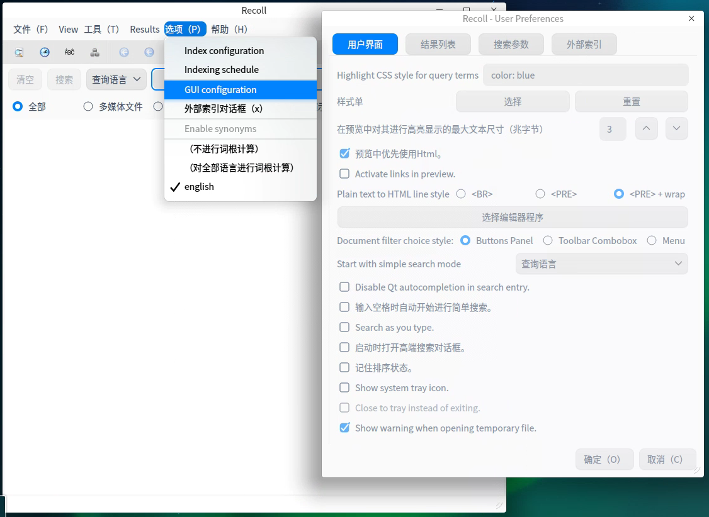Image resolution: width=709 pixels, height=517 pixels.
Task: Enable Search as you type
Action: [344, 327]
